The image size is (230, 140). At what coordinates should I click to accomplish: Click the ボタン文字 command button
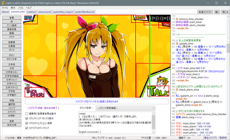12,59
